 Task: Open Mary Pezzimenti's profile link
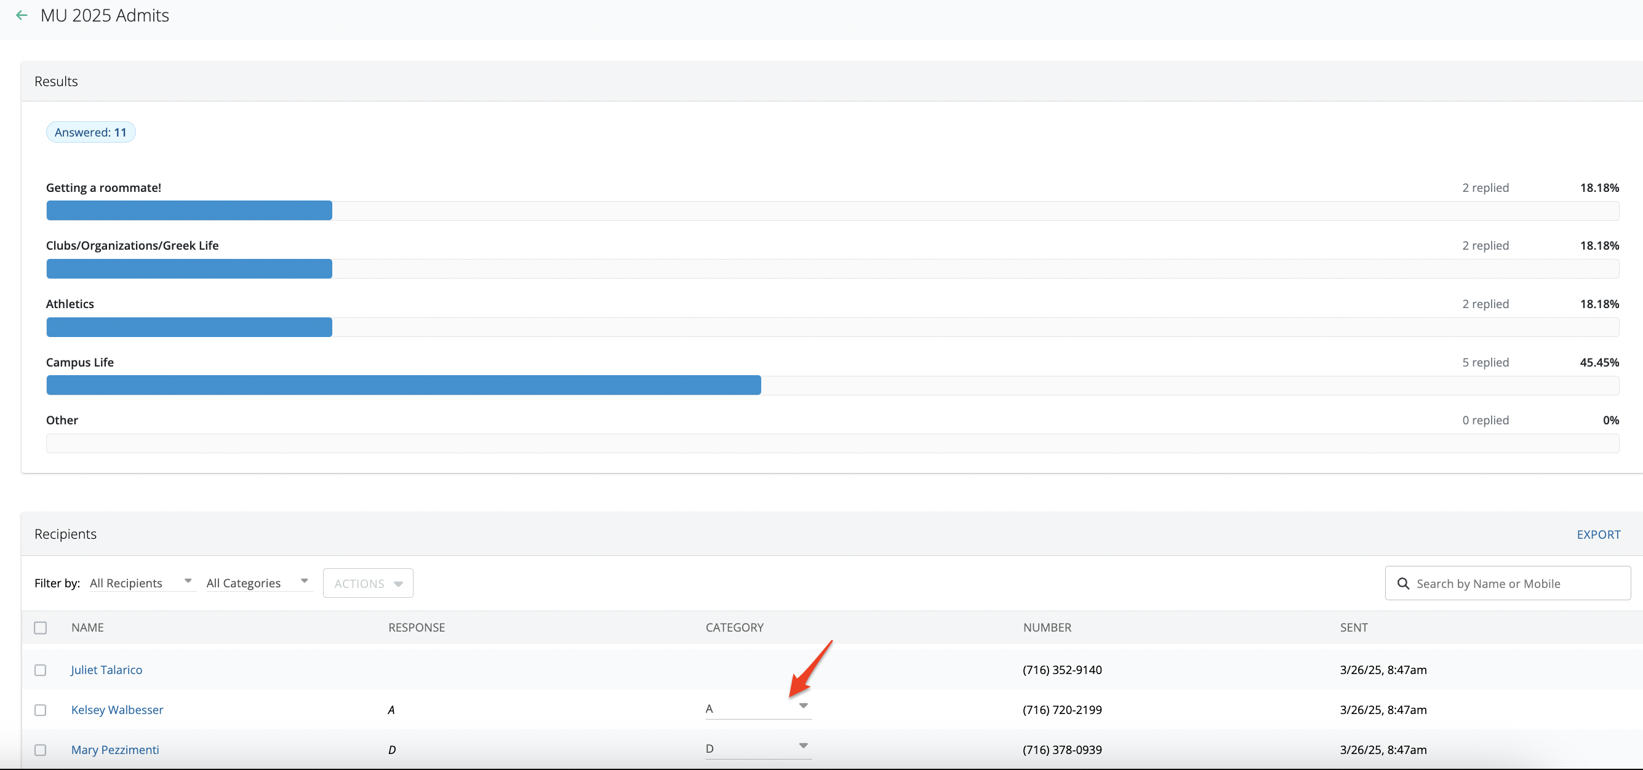(116, 750)
